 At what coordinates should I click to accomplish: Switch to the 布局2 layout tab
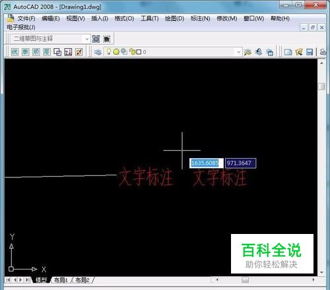tap(82, 280)
